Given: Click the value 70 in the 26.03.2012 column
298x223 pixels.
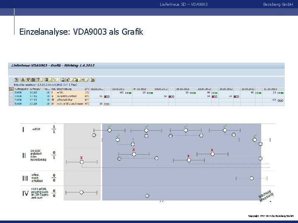Looking at the screenshot, I should pos(231,96).
